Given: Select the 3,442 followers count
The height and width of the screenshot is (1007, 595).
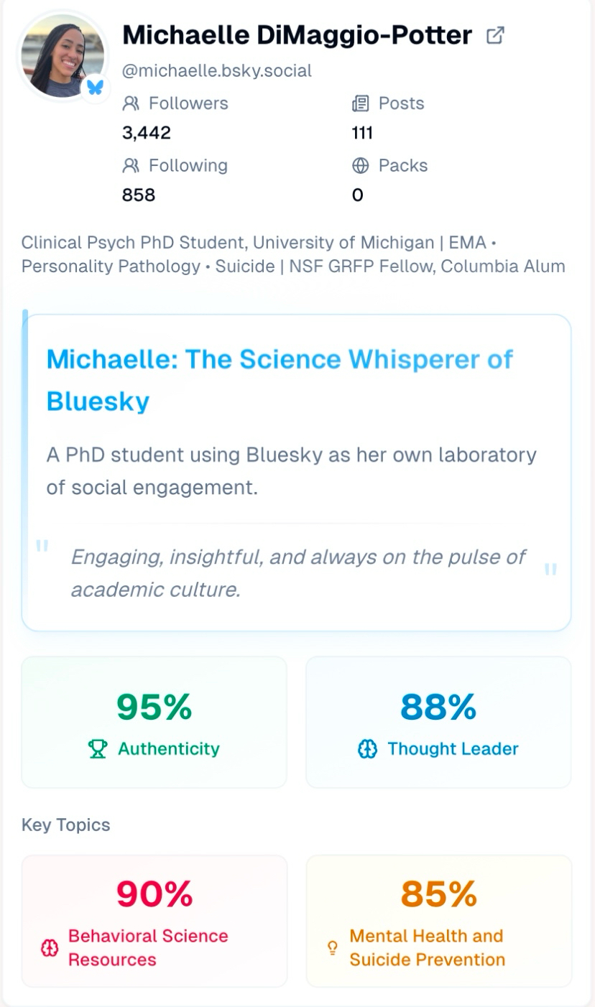Looking at the screenshot, I should click(147, 133).
